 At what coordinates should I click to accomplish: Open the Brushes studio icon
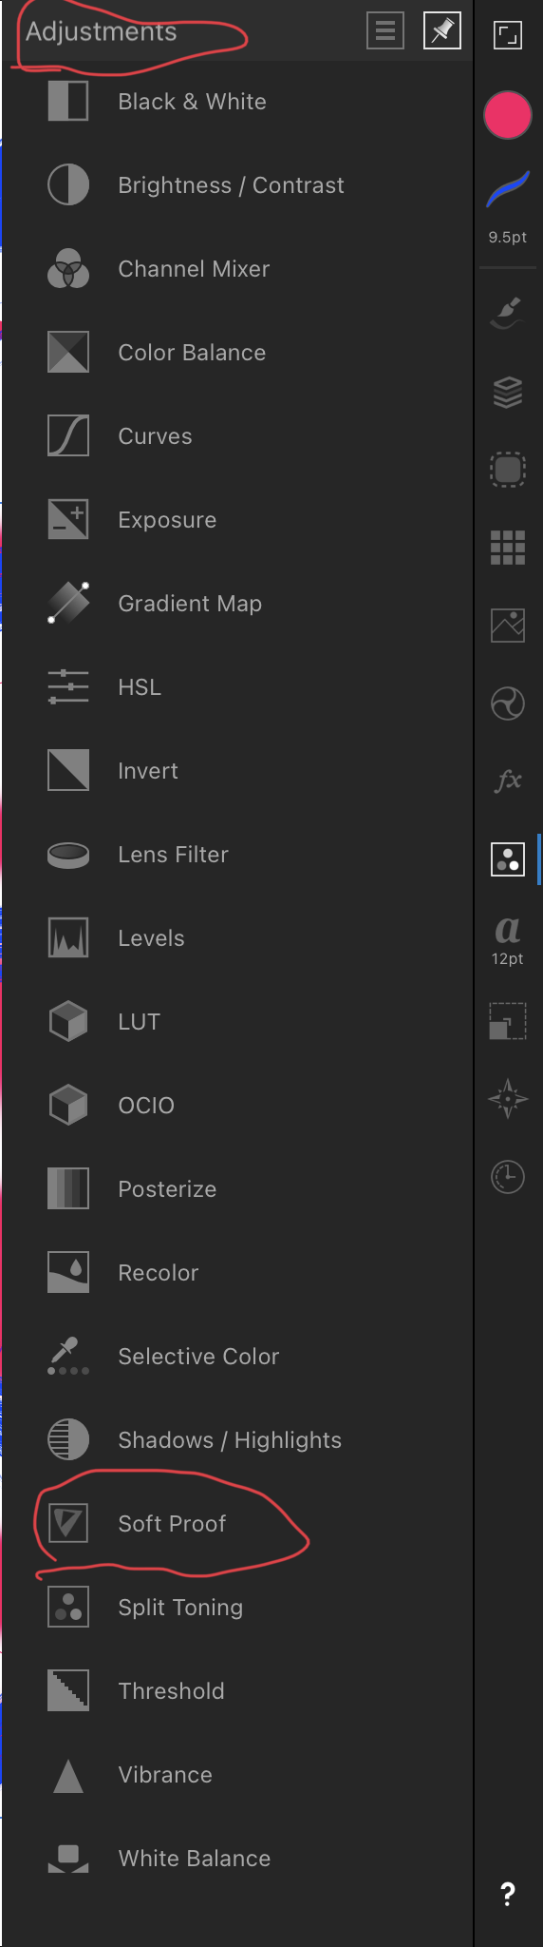tap(508, 311)
